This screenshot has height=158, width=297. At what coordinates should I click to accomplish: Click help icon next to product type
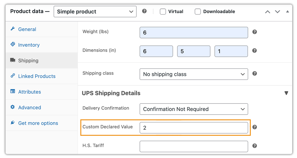pyautogui.click(x=144, y=11)
